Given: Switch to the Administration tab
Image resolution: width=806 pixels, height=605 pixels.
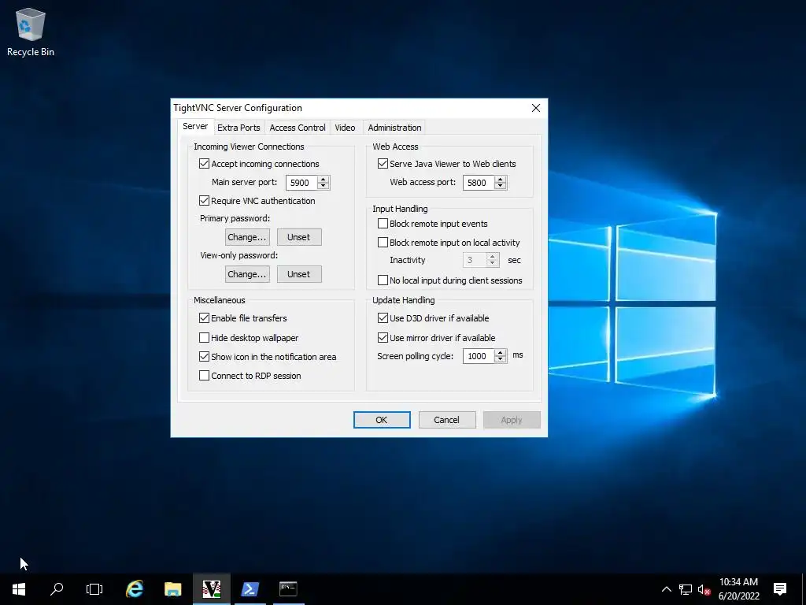Looking at the screenshot, I should pos(394,128).
